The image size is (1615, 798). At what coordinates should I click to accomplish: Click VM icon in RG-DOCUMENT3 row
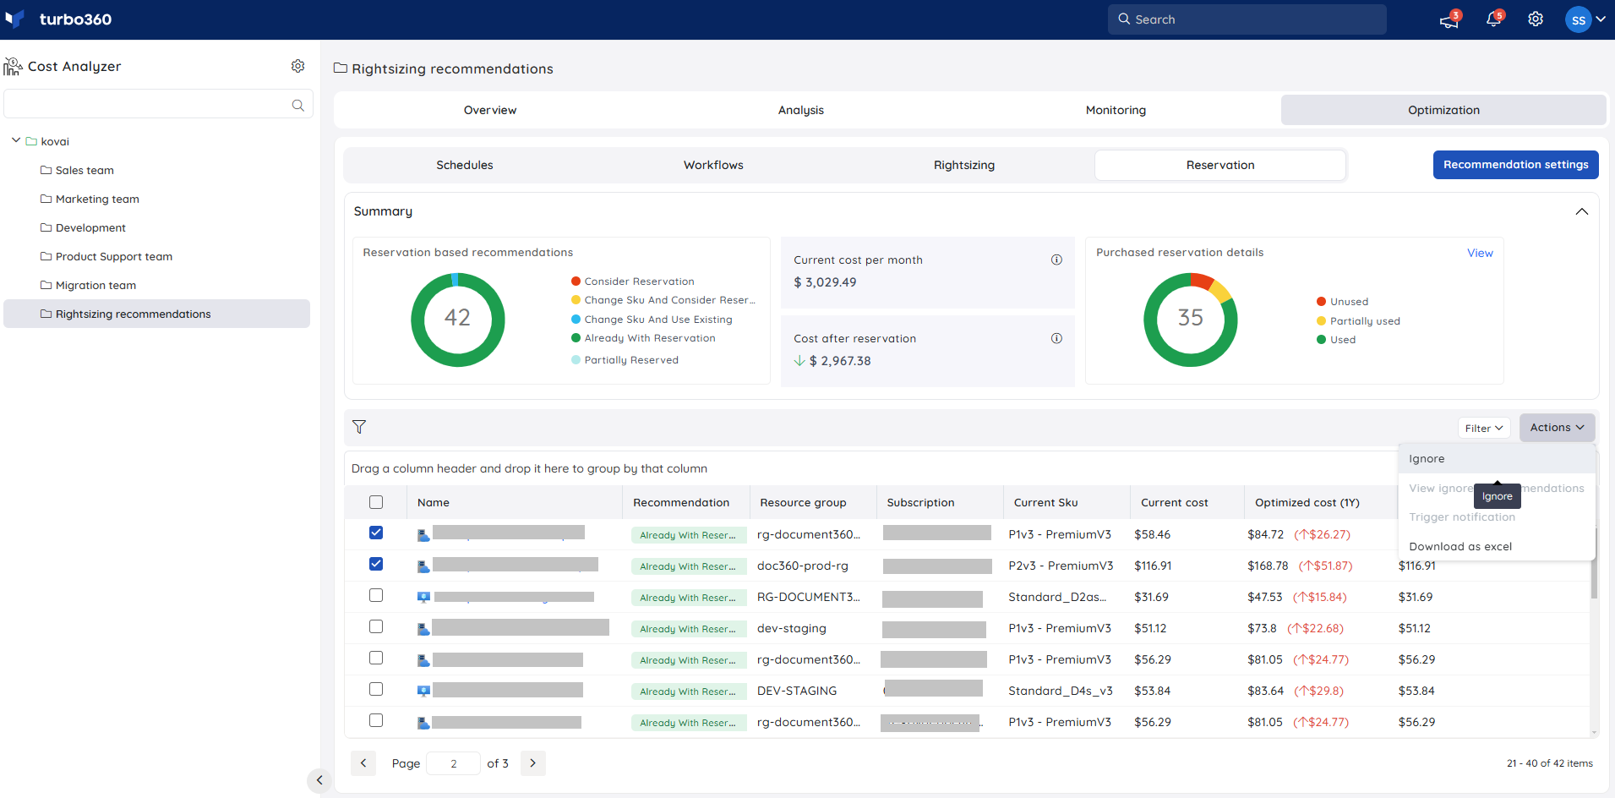click(423, 598)
